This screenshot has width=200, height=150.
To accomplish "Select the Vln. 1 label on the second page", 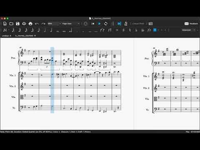I will [146, 76].
